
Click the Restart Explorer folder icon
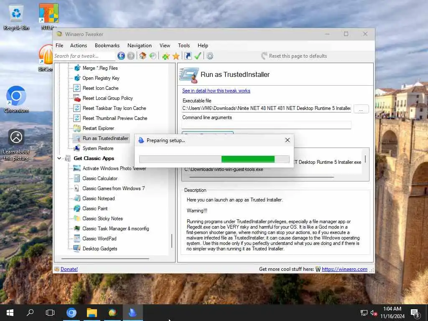[x=77, y=128]
